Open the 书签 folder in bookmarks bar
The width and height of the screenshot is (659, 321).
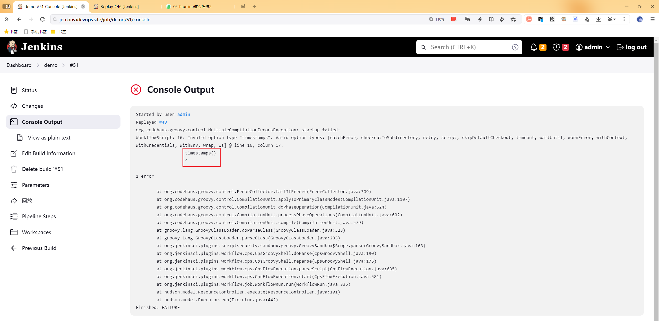pyautogui.click(x=58, y=32)
